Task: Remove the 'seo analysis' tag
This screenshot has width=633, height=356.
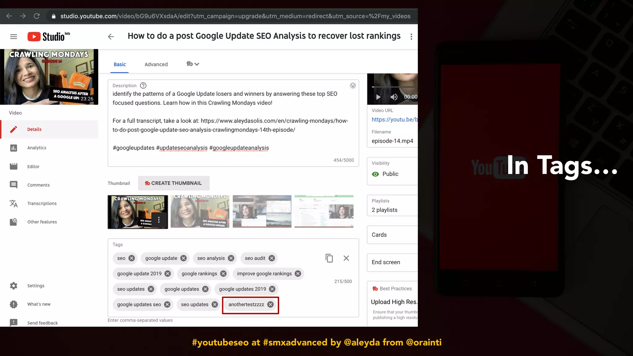Action: point(231,258)
